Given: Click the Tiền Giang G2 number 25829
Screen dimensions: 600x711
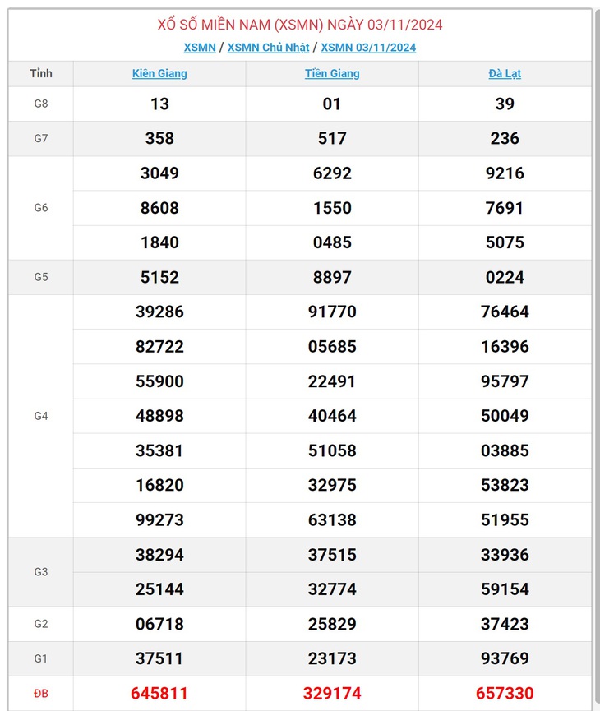Looking at the screenshot, I should point(332,624).
